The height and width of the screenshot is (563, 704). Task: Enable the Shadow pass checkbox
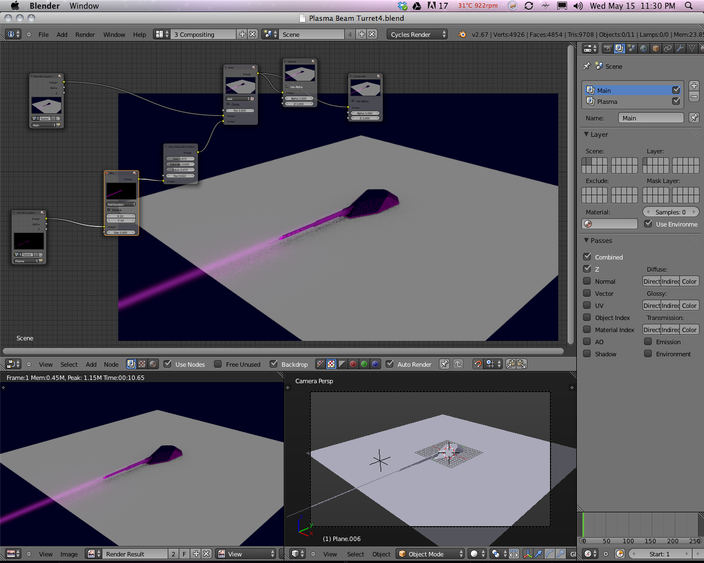pyautogui.click(x=587, y=354)
